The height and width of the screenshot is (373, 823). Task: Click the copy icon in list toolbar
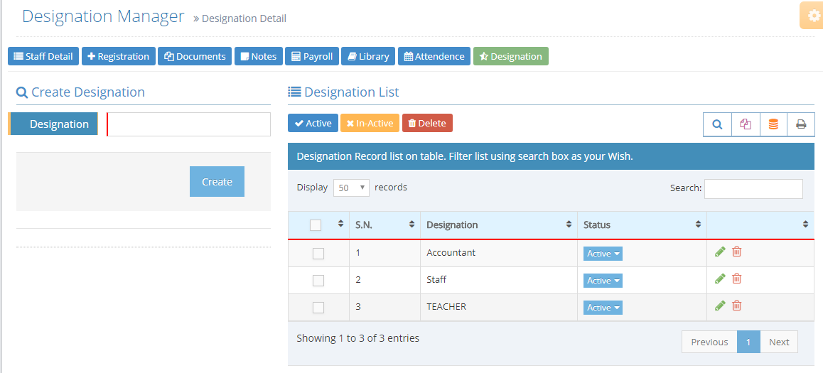(745, 124)
